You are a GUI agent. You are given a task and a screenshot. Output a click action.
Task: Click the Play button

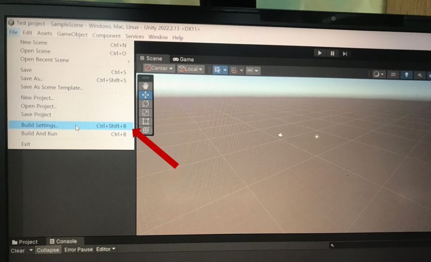pyautogui.click(x=320, y=53)
